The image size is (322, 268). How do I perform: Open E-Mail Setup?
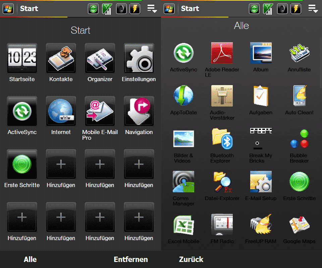click(x=261, y=182)
